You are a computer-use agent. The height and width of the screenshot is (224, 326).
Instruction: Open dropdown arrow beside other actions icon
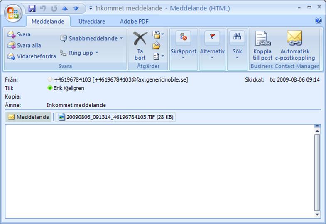click(x=163, y=56)
